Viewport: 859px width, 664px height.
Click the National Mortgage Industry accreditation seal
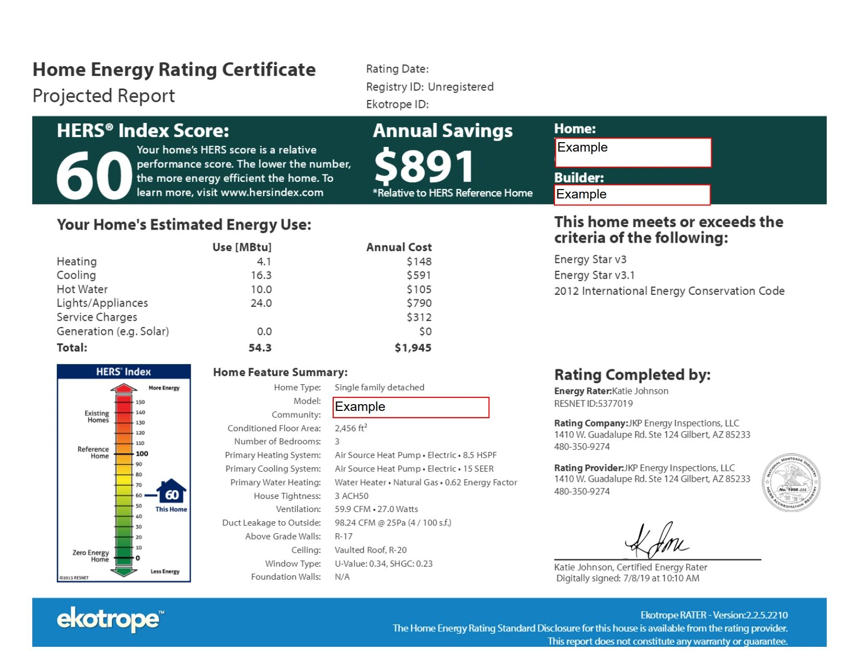point(792,483)
